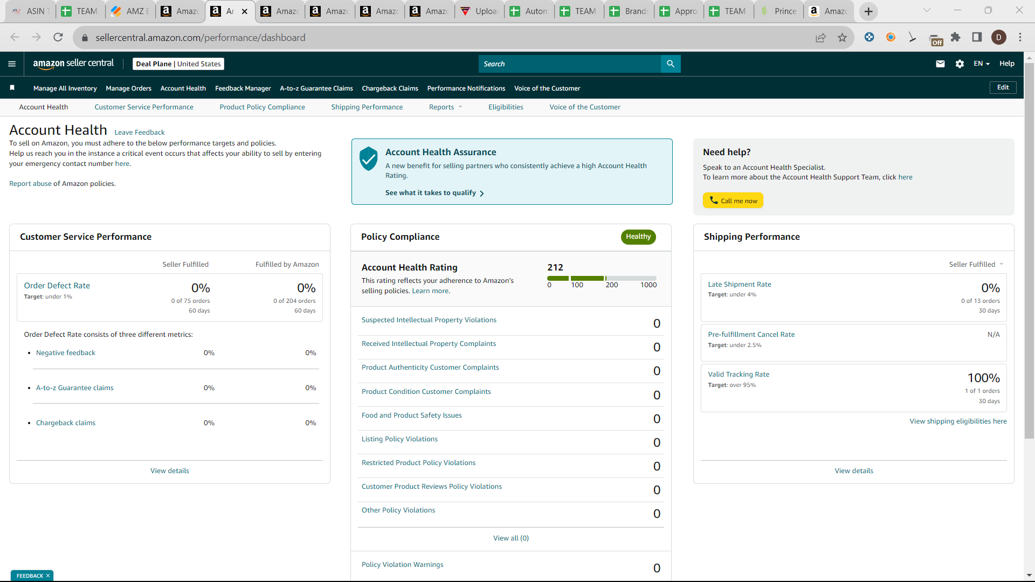Open the Chargeback claims metric link
The height and width of the screenshot is (582, 1035).
click(65, 423)
